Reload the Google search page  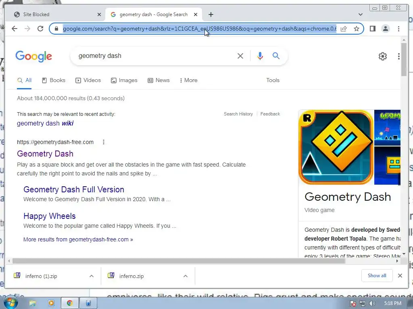[x=40, y=29]
